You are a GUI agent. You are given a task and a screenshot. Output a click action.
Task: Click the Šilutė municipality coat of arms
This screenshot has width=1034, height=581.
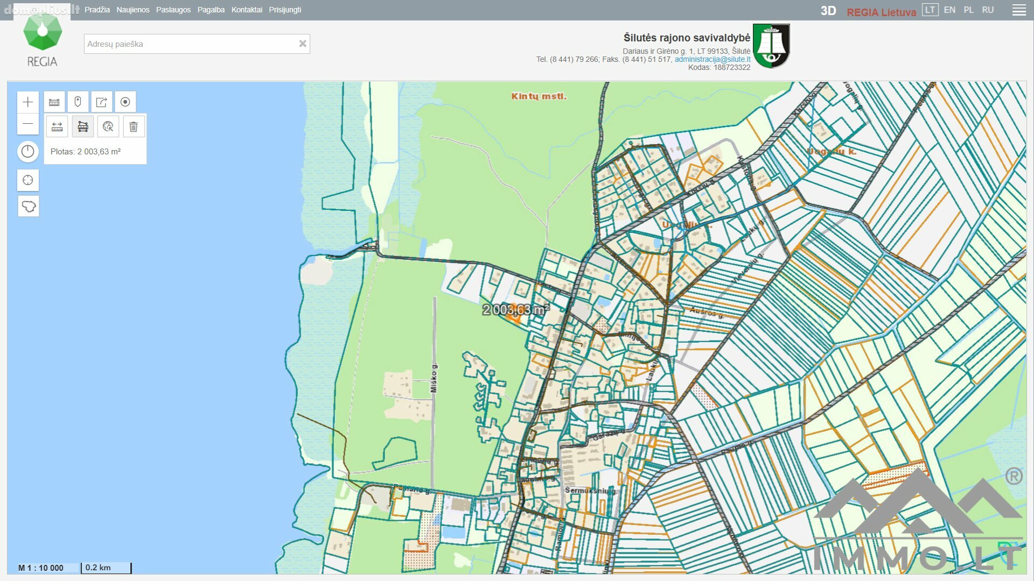(x=771, y=46)
